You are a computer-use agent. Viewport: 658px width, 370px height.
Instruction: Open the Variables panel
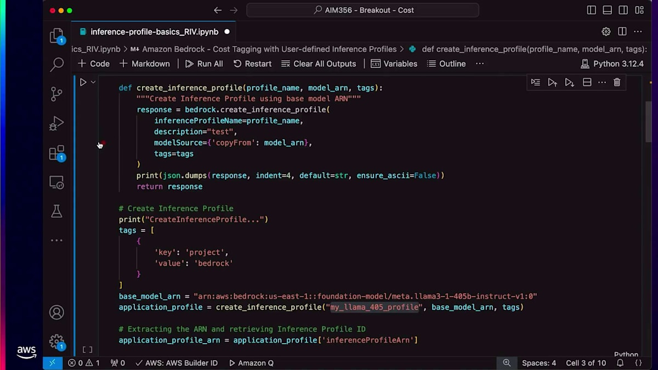point(394,64)
